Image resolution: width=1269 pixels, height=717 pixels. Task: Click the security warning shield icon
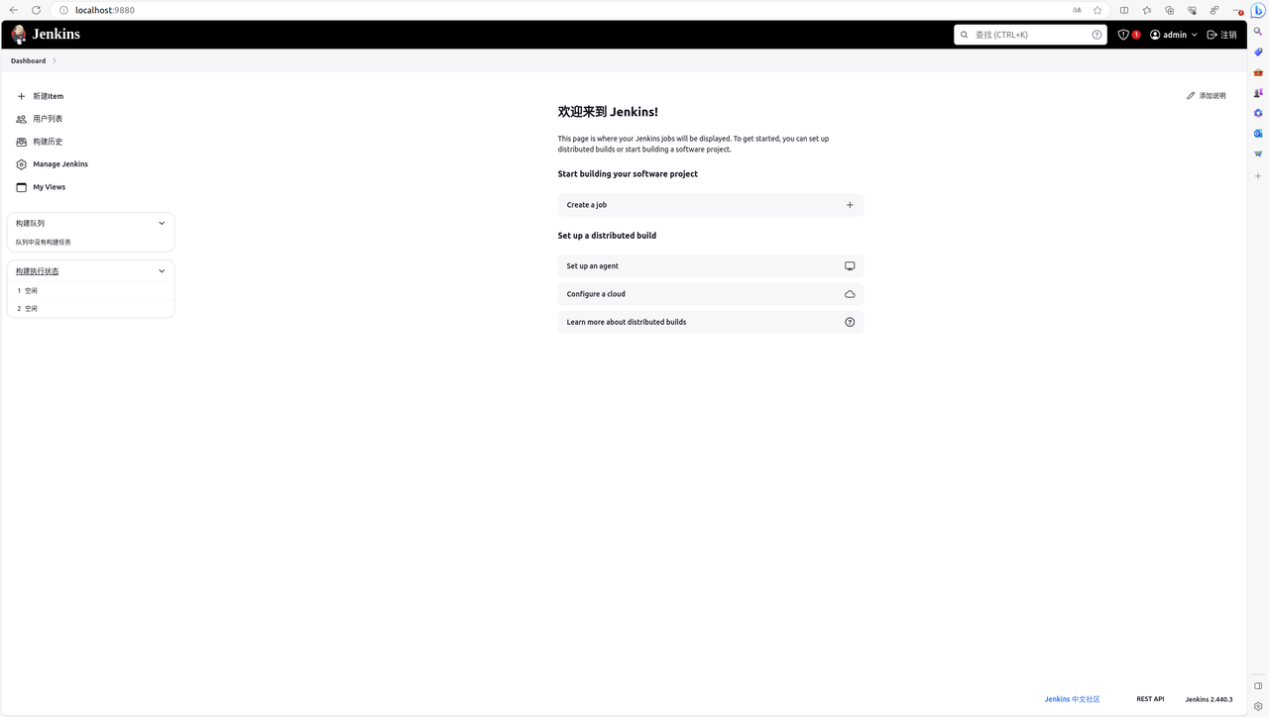coord(1123,34)
